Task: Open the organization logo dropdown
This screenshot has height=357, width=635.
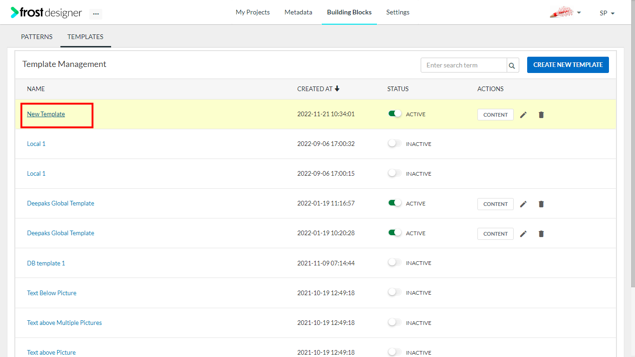Action: click(565, 13)
